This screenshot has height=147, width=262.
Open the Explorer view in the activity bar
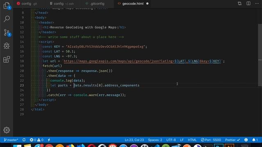(7, 6)
